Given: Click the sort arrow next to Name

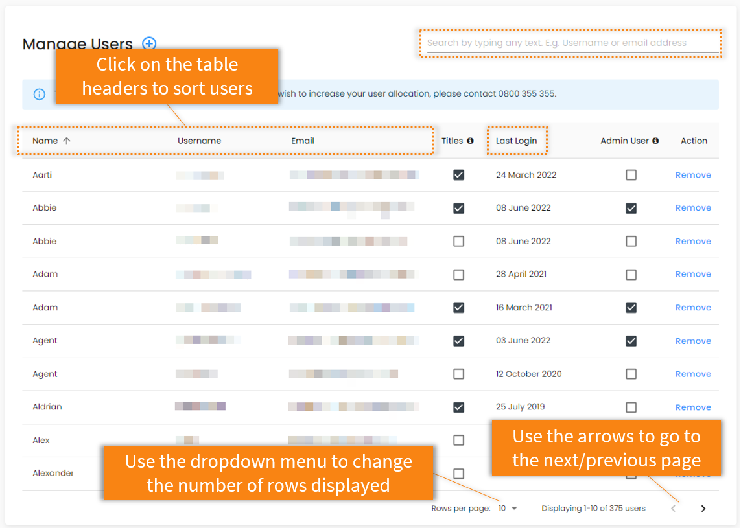Looking at the screenshot, I should [67, 141].
